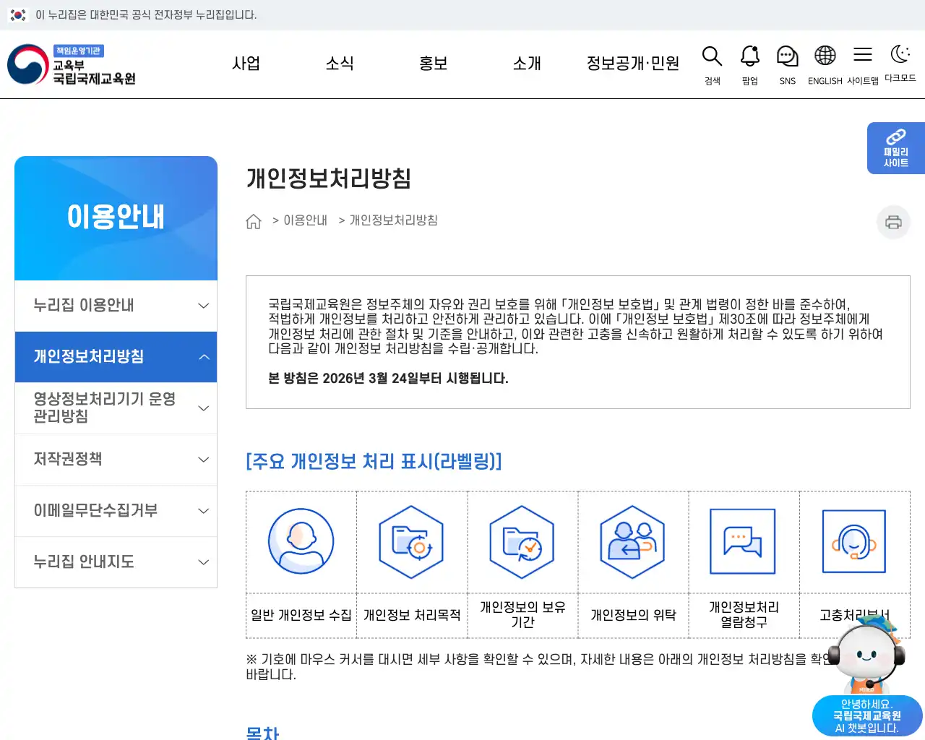Go to home via breadcrumb house icon
925x740 pixels.
coord(254,221)
